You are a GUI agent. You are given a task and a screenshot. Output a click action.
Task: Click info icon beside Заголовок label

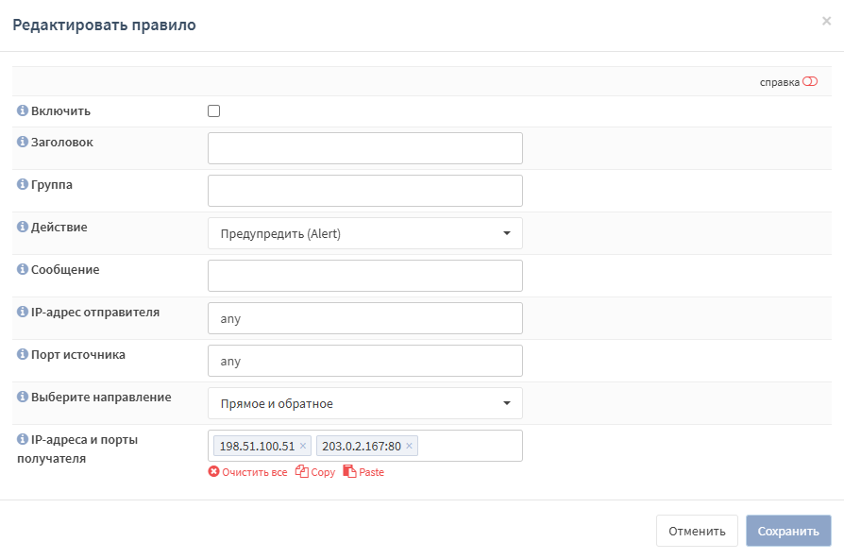(23, 143)
